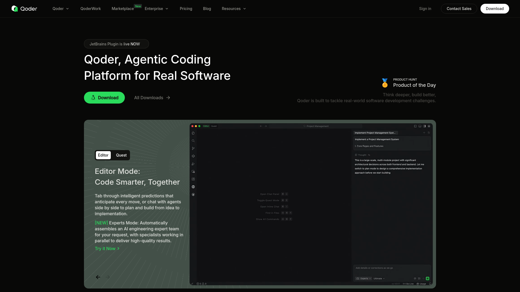Click the Toggle Quest Mode shortcut hint
Viewport: 520px width, 292px height.
tap(272, 200)
